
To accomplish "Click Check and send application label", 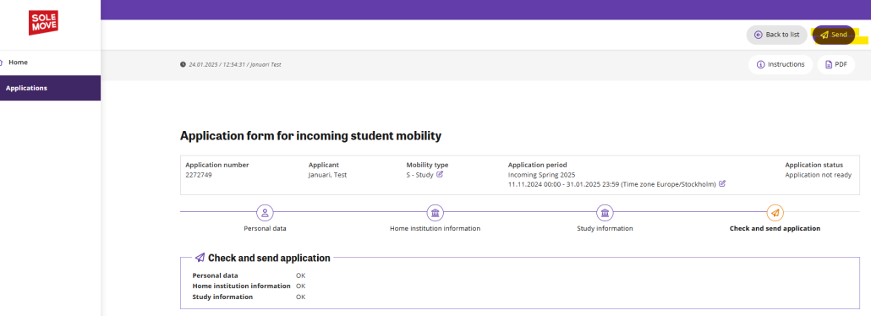I will (775, 228).
